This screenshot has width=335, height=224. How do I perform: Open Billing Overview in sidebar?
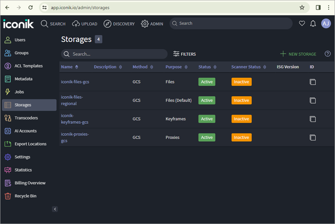click(x=29, y=183)
